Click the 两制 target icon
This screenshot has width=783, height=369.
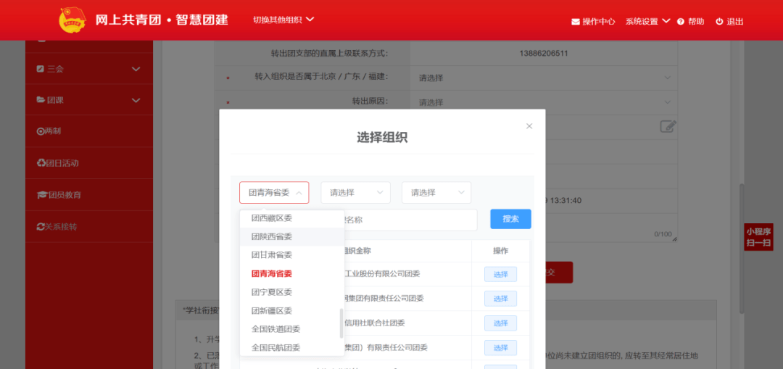(x=41, y=131)
